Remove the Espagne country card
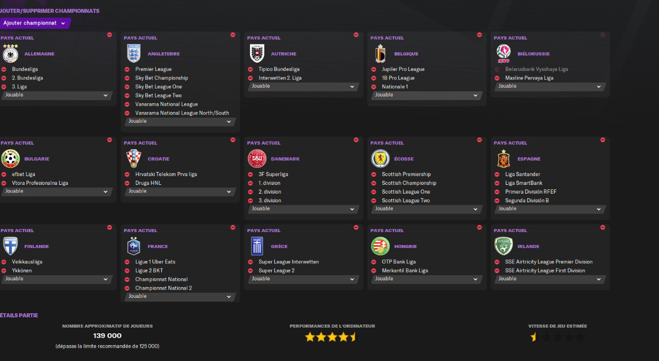Image resolution: width=659 pixels, height=361 pixels. (x=603, y=140)
